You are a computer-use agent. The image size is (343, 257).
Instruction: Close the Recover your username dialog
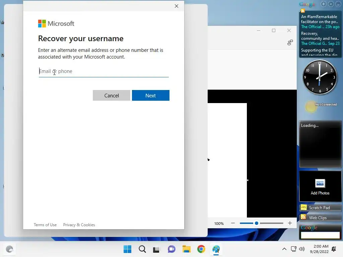click(x=177, y=6)
